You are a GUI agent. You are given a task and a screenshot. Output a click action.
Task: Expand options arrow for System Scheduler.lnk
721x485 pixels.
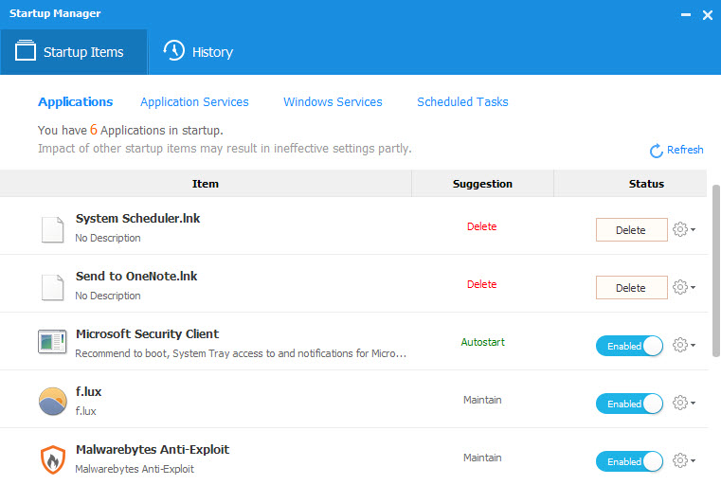point(693,229)
